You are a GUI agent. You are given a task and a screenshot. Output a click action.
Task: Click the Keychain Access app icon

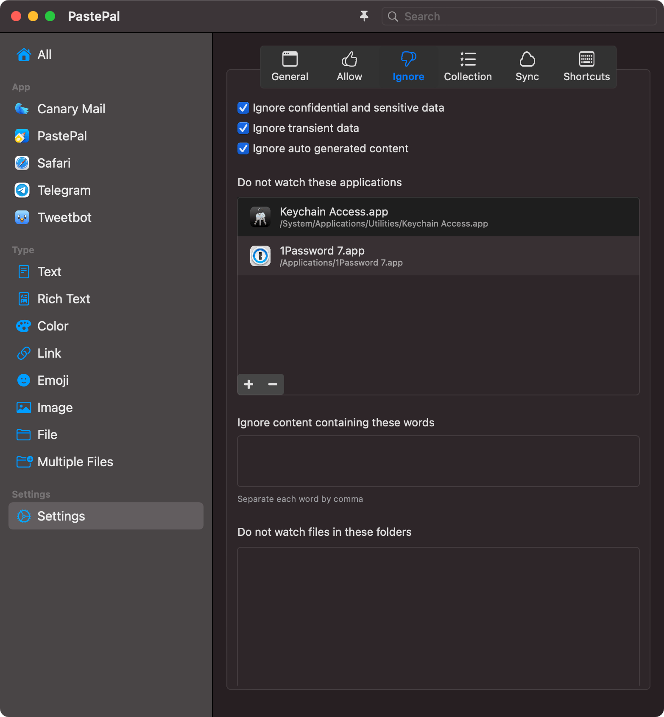coord(260,217)
